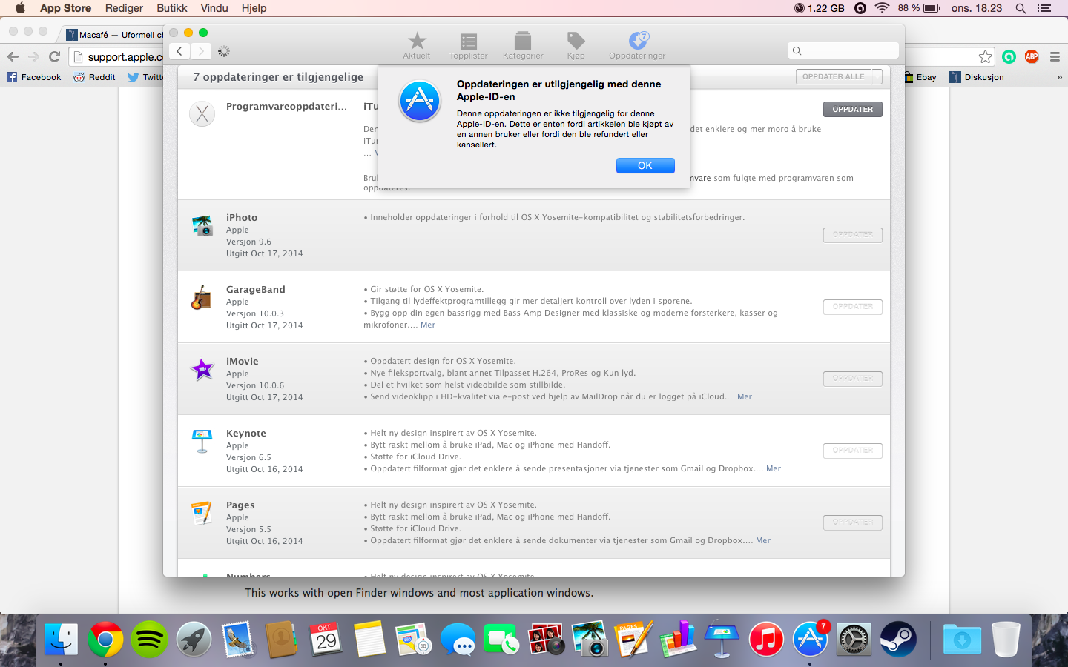Image resolution: width=1068 pixels, height=667 pixels.
Task: Click the OPPDATER button for GarageBand
Action: tap(853, 307)
